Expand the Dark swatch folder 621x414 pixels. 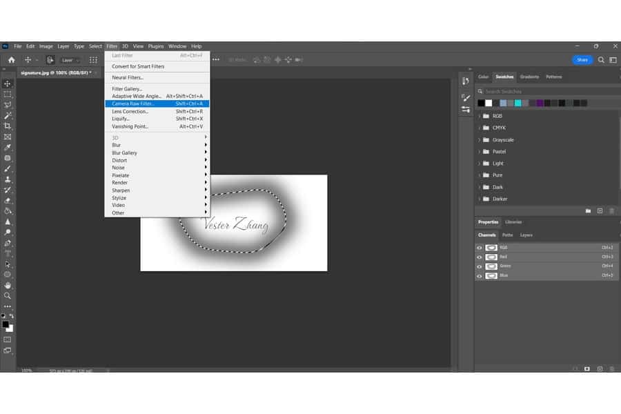click(480, 187)
